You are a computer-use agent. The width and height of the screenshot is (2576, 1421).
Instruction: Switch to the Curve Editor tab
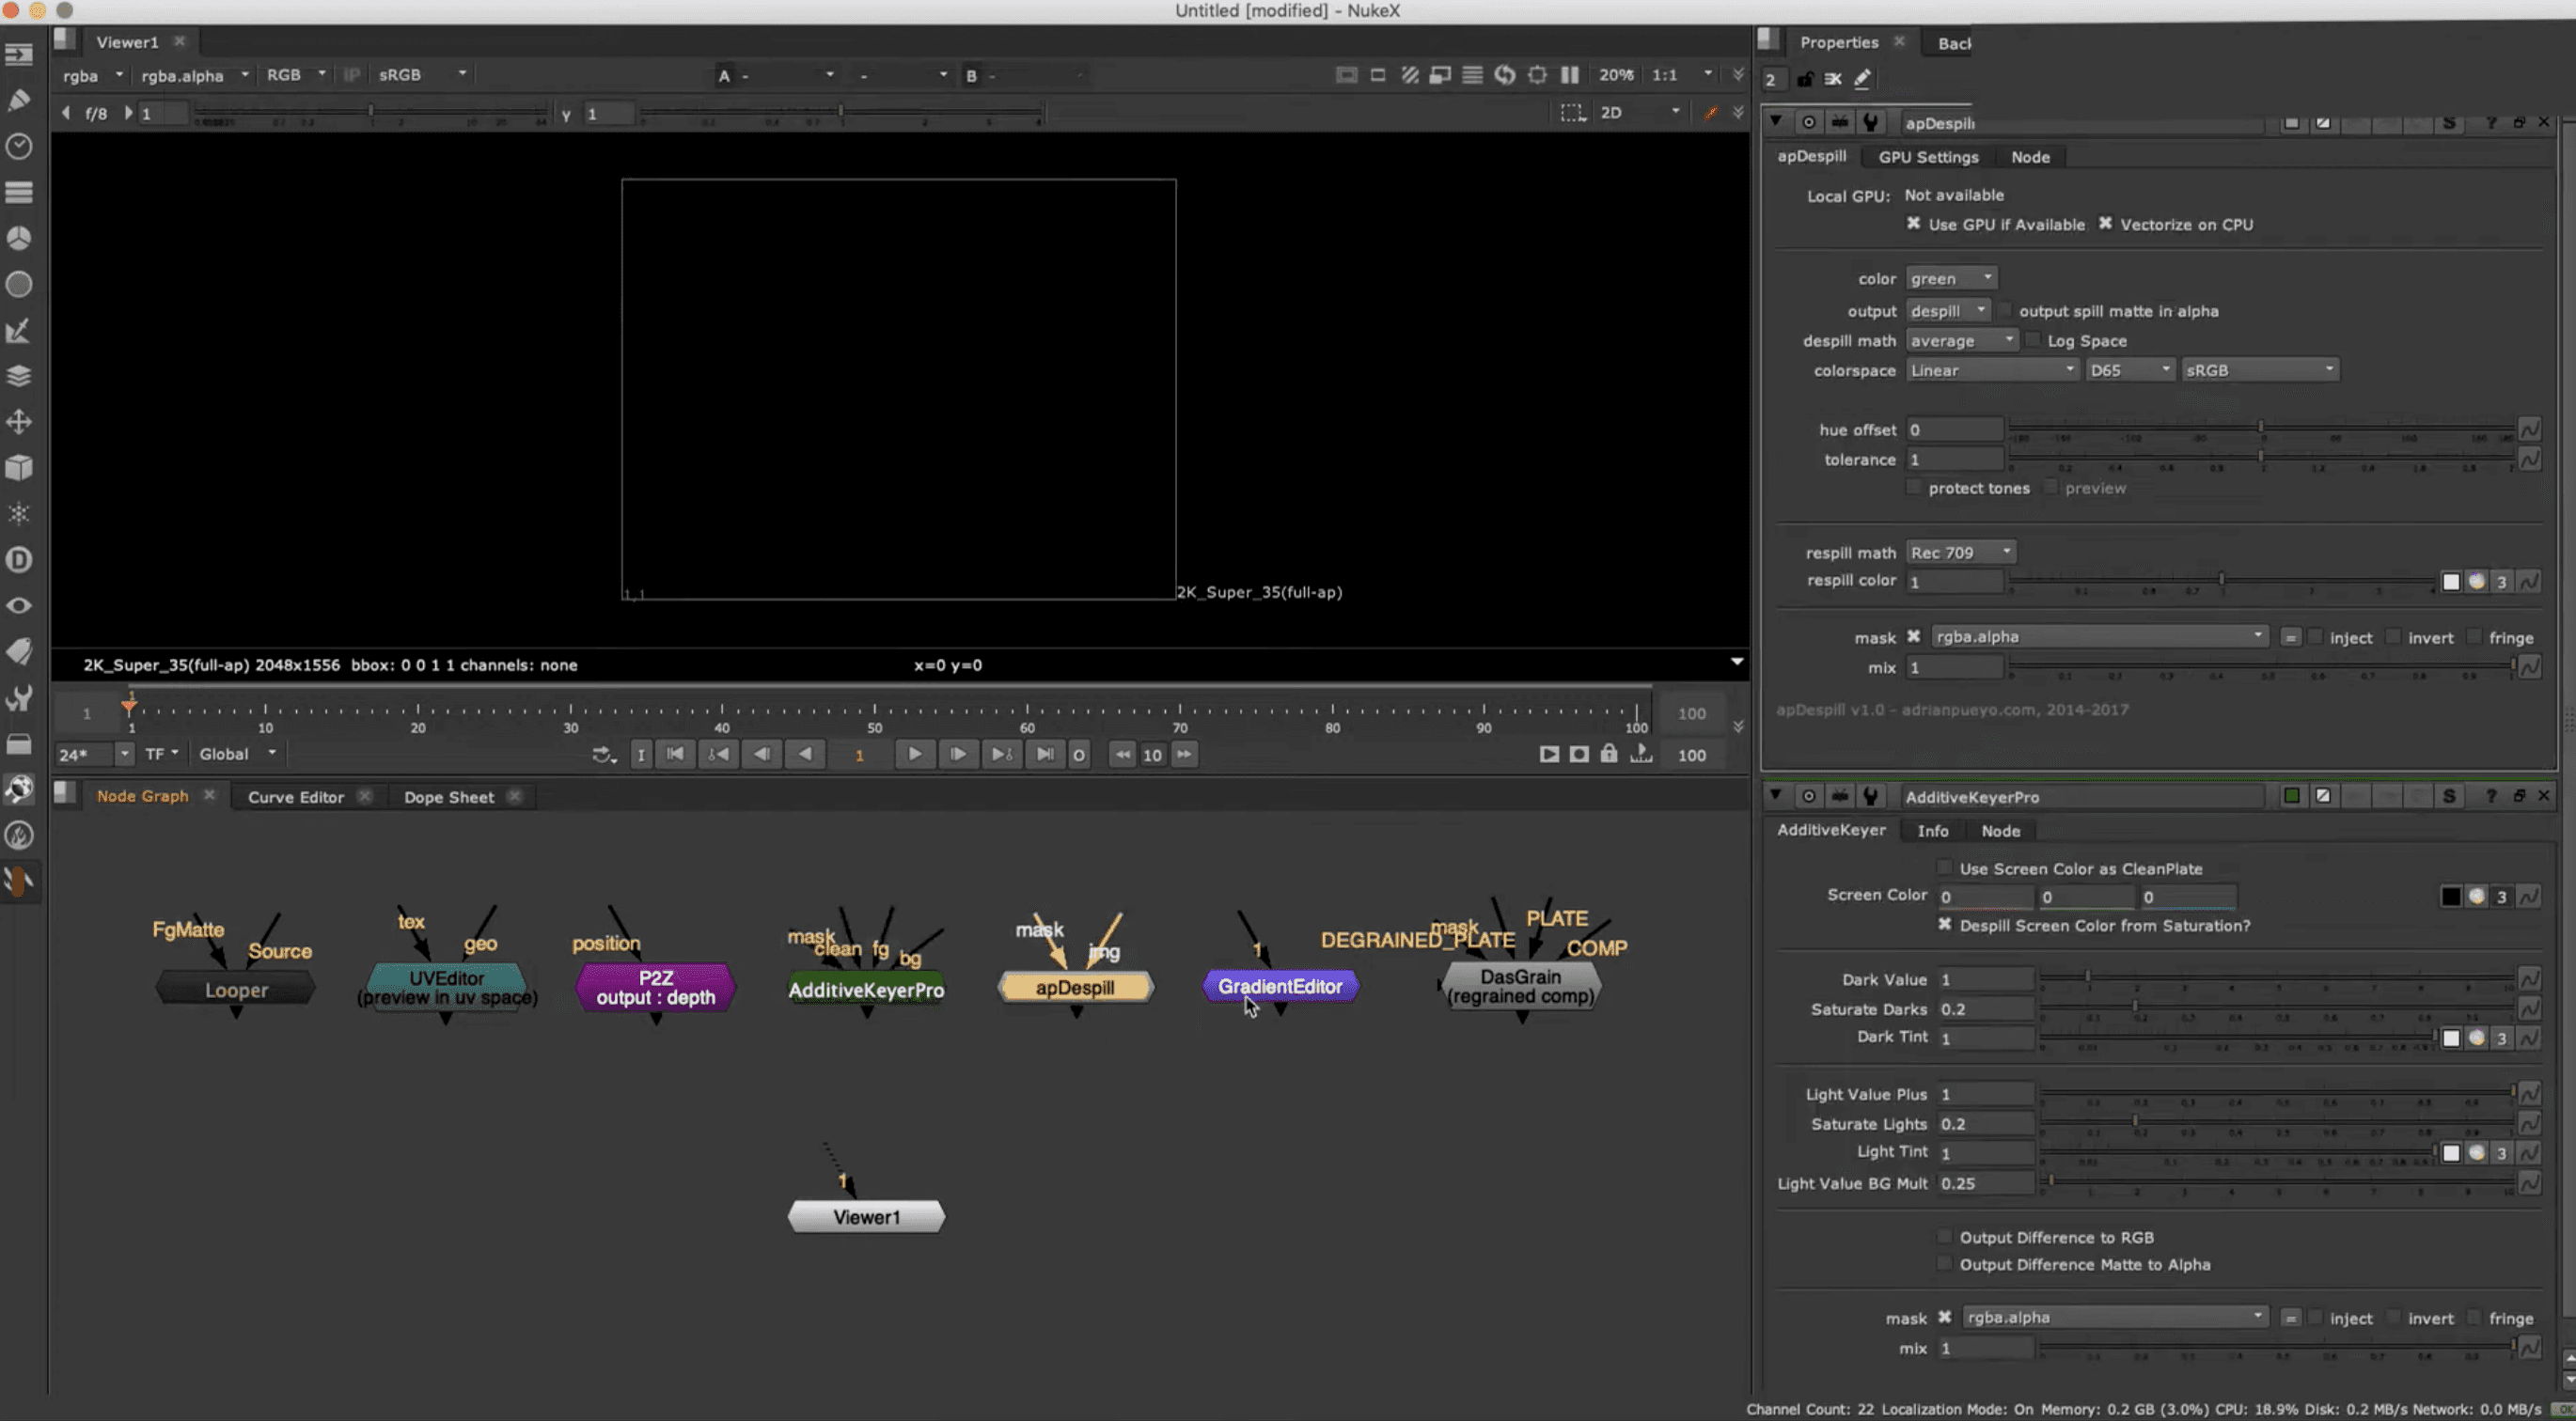coord(295,796)
